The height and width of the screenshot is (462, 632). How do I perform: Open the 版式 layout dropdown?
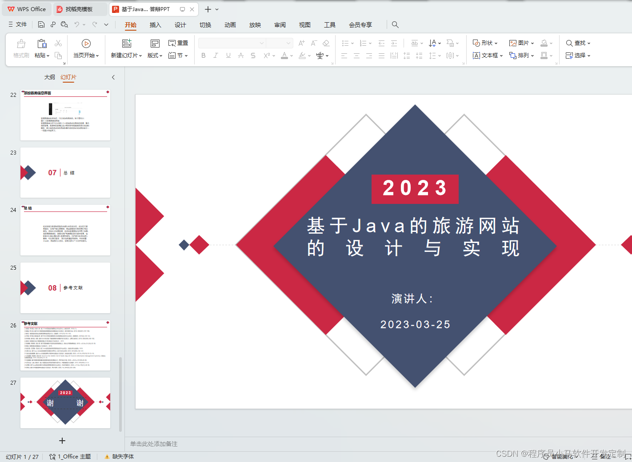pos(154,55)
